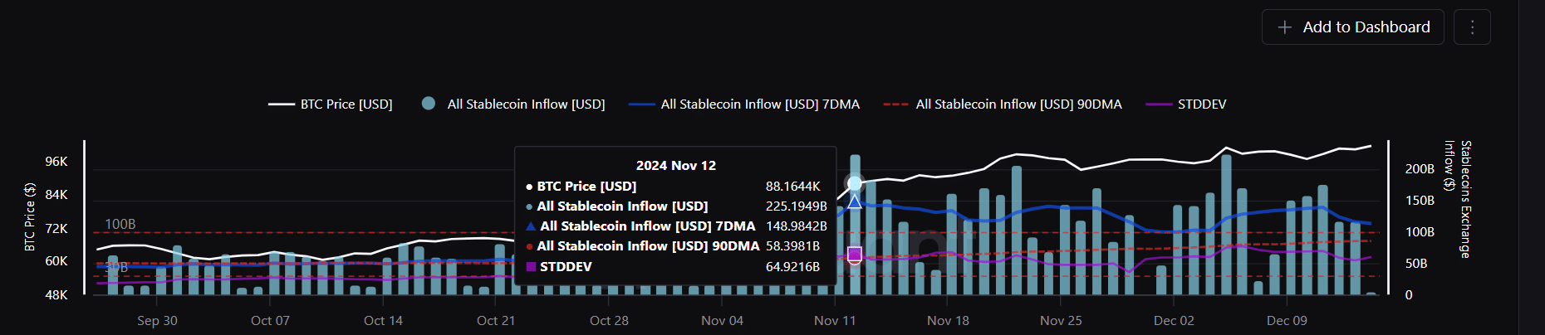The height and width of the screenshot is (335, 1545).
Task: Click the Oct 28 x-axis date label
Action: pos(609,321)
